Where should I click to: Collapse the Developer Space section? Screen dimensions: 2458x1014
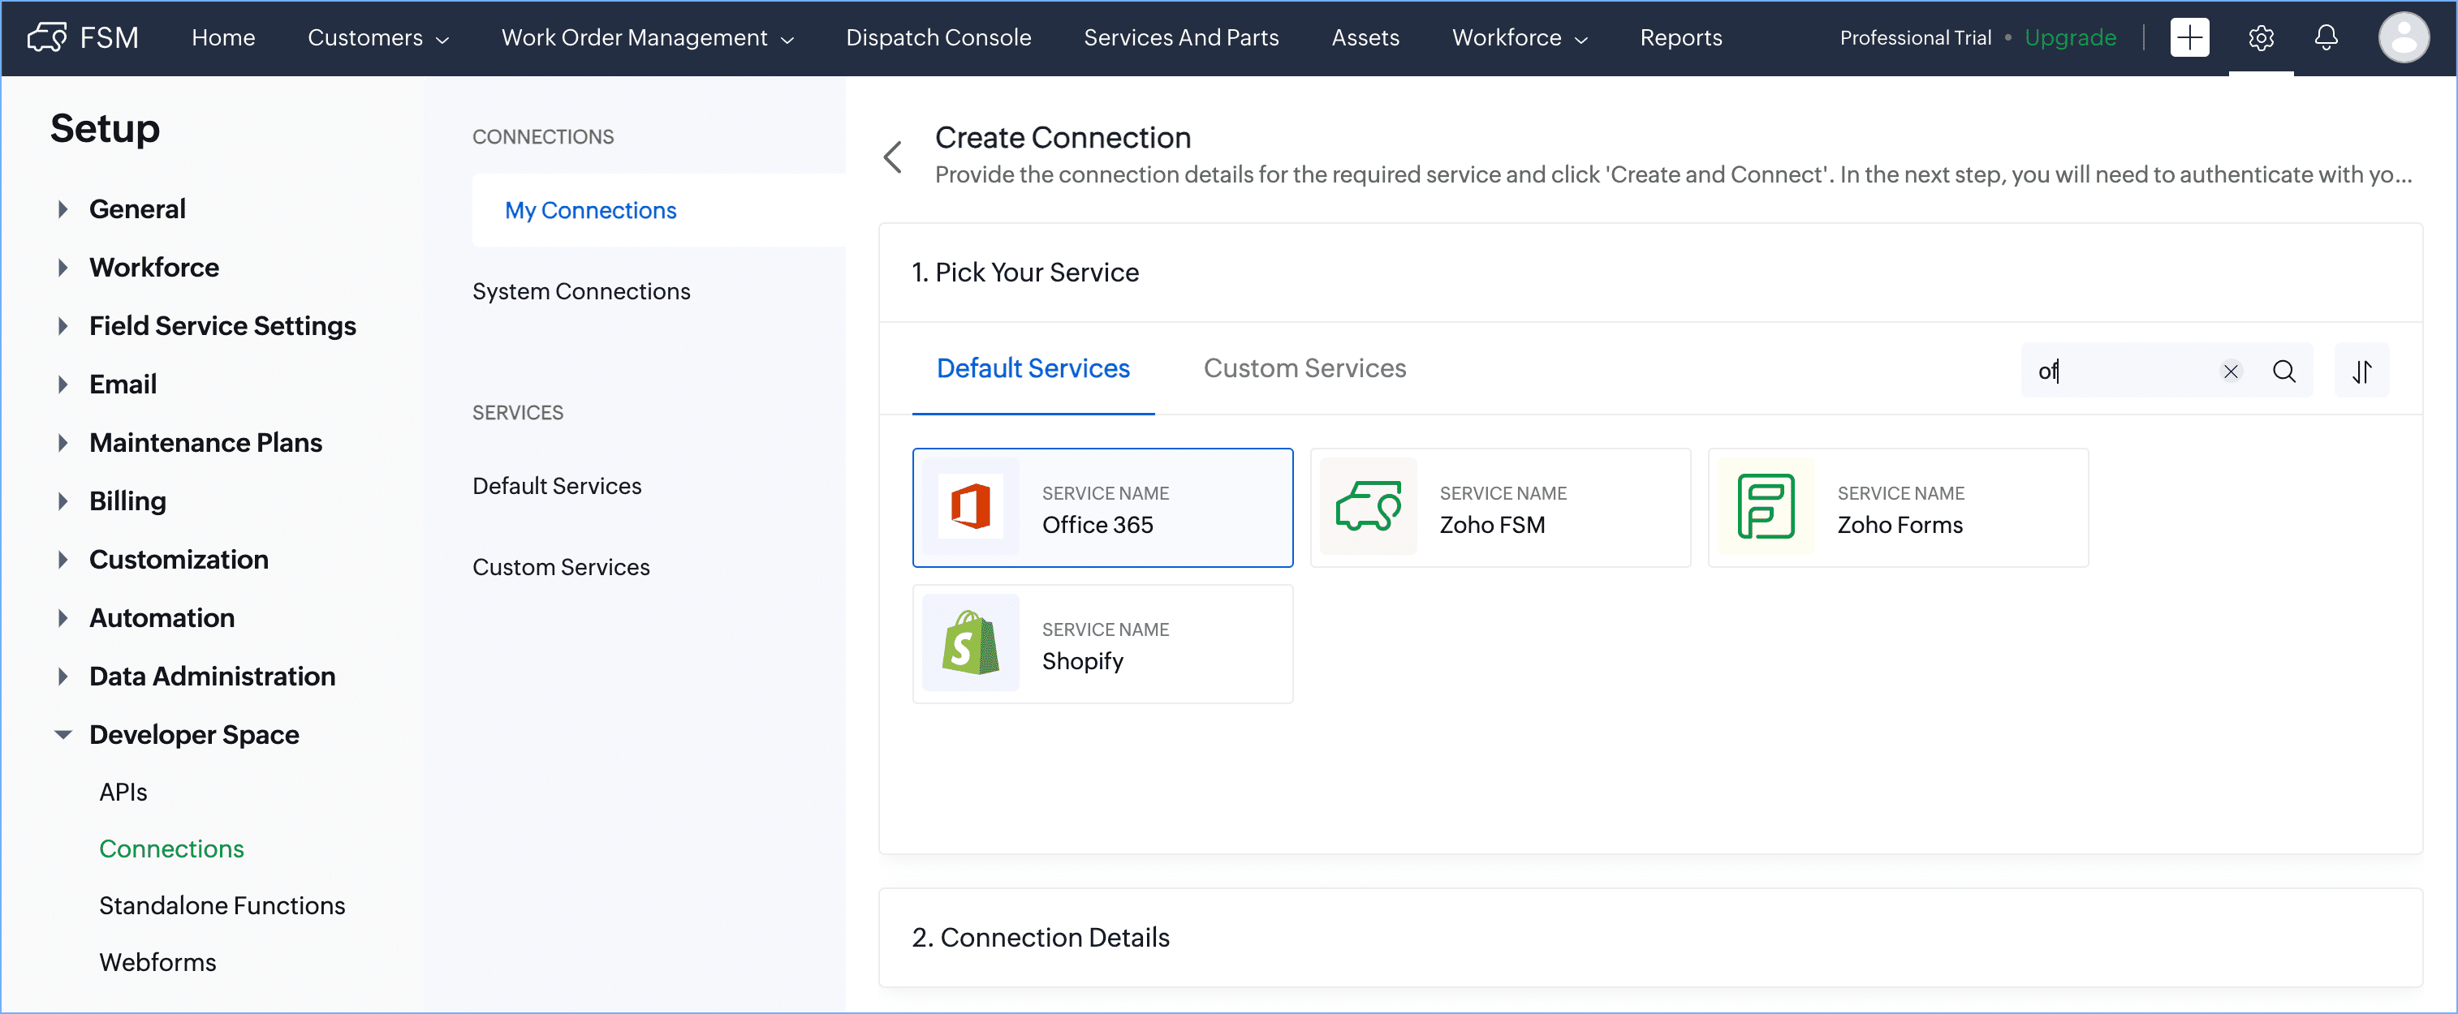63,734
